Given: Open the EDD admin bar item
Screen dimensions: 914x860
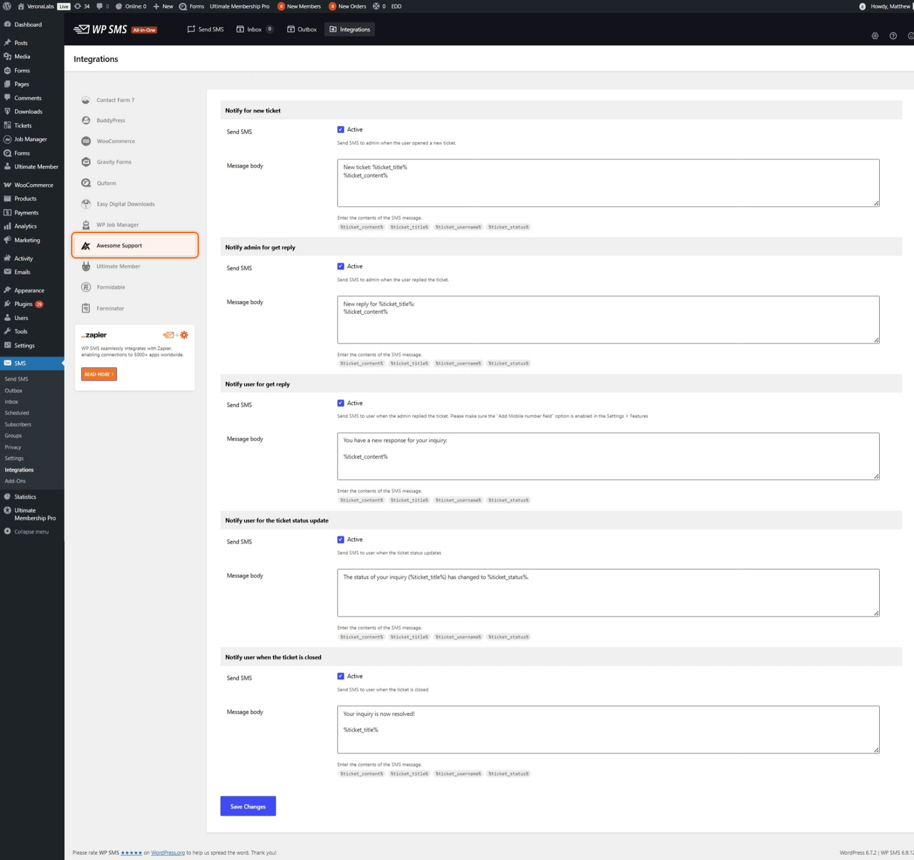Looking at the screenshot, I should [x=396, y=6].
